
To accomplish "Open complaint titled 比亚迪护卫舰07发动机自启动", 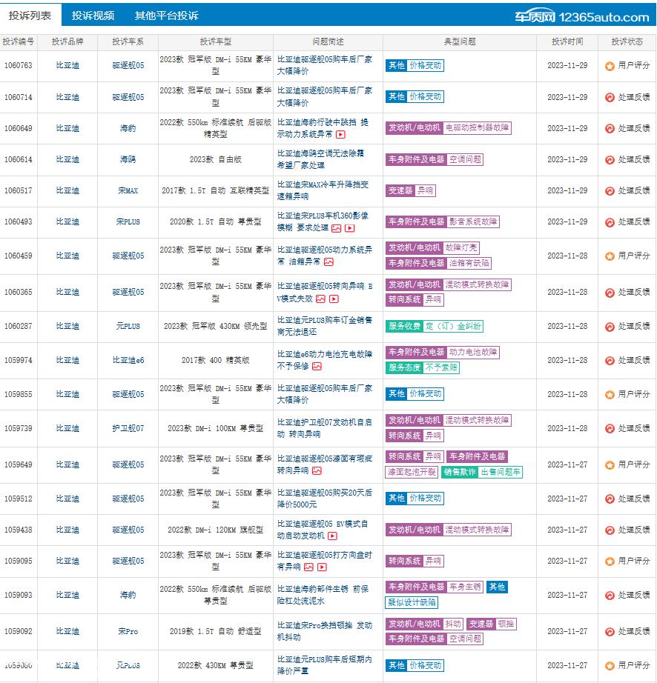I will 325,428.
